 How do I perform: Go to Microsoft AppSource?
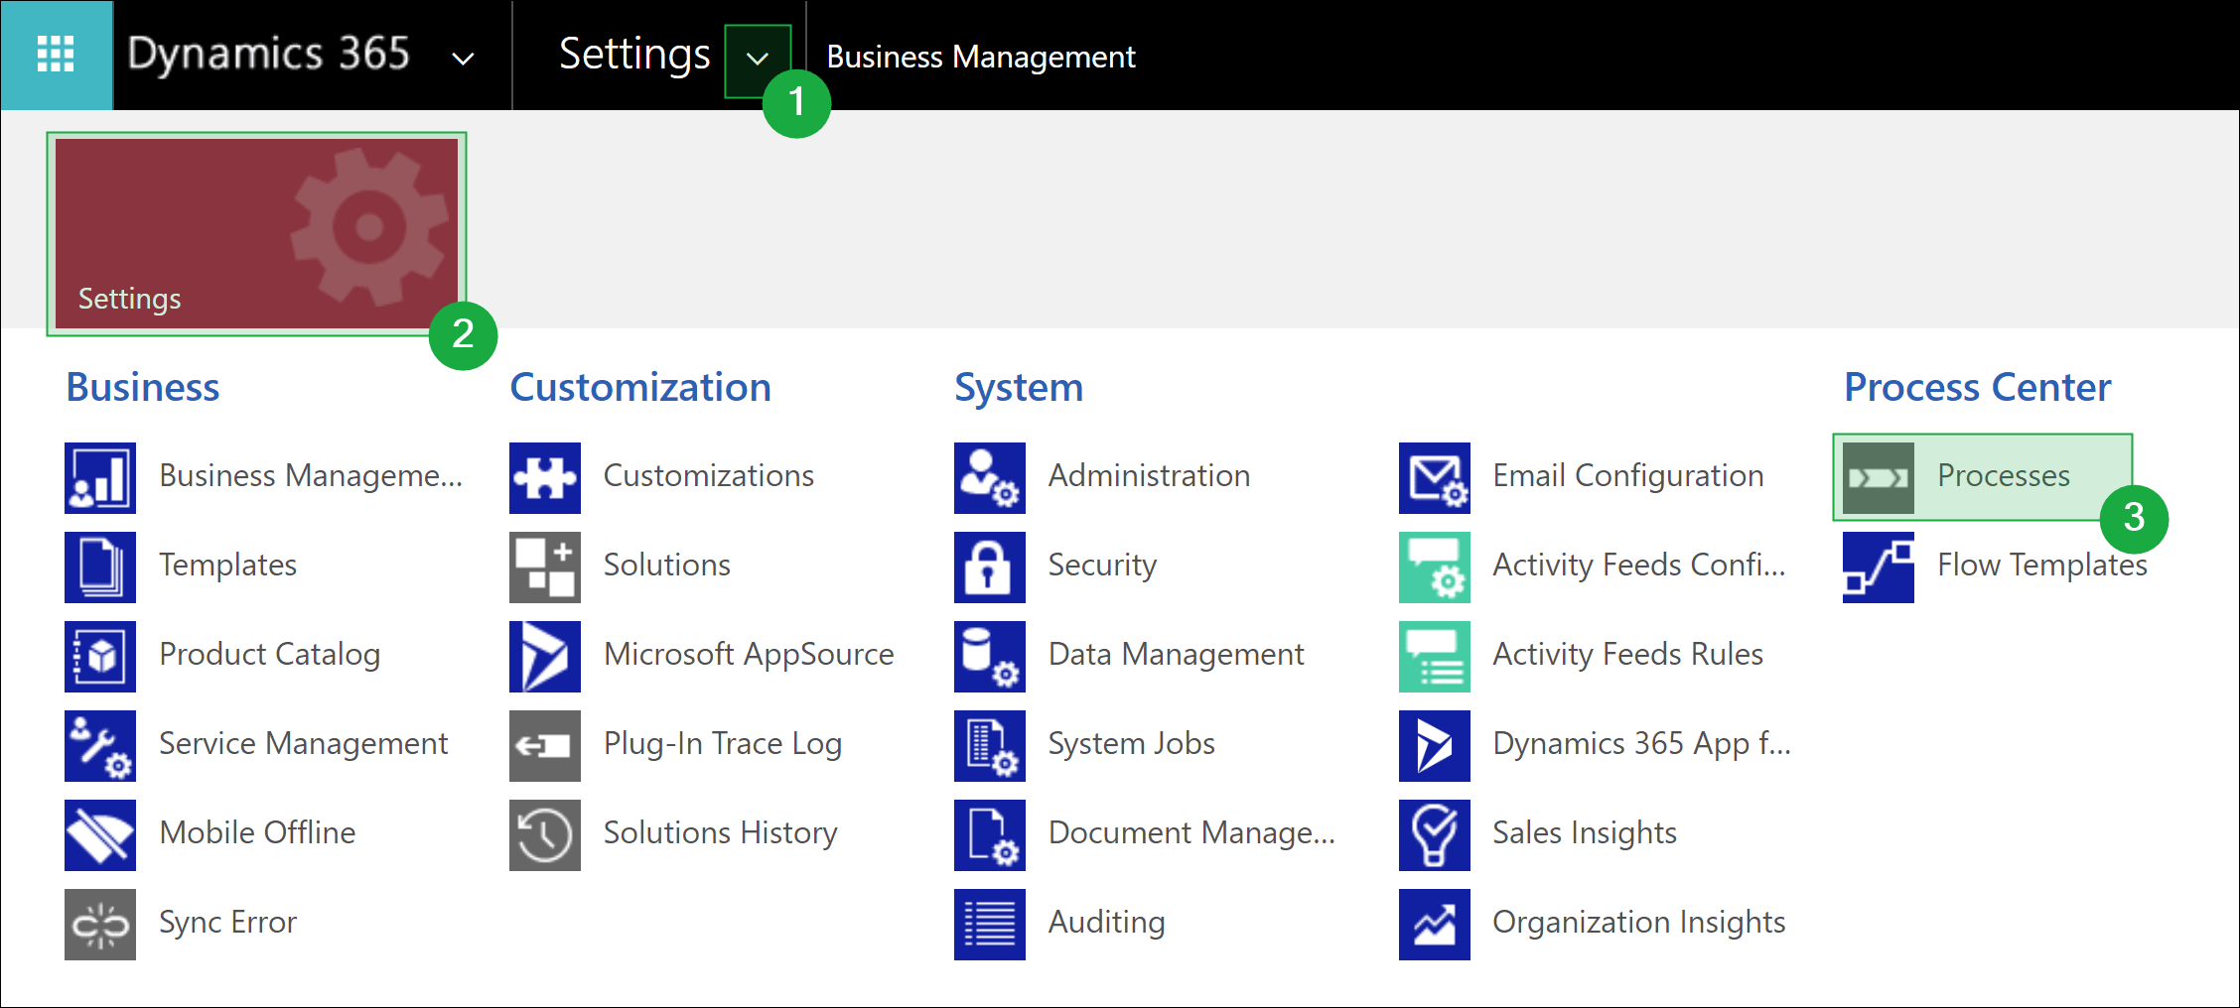point(749,655)
